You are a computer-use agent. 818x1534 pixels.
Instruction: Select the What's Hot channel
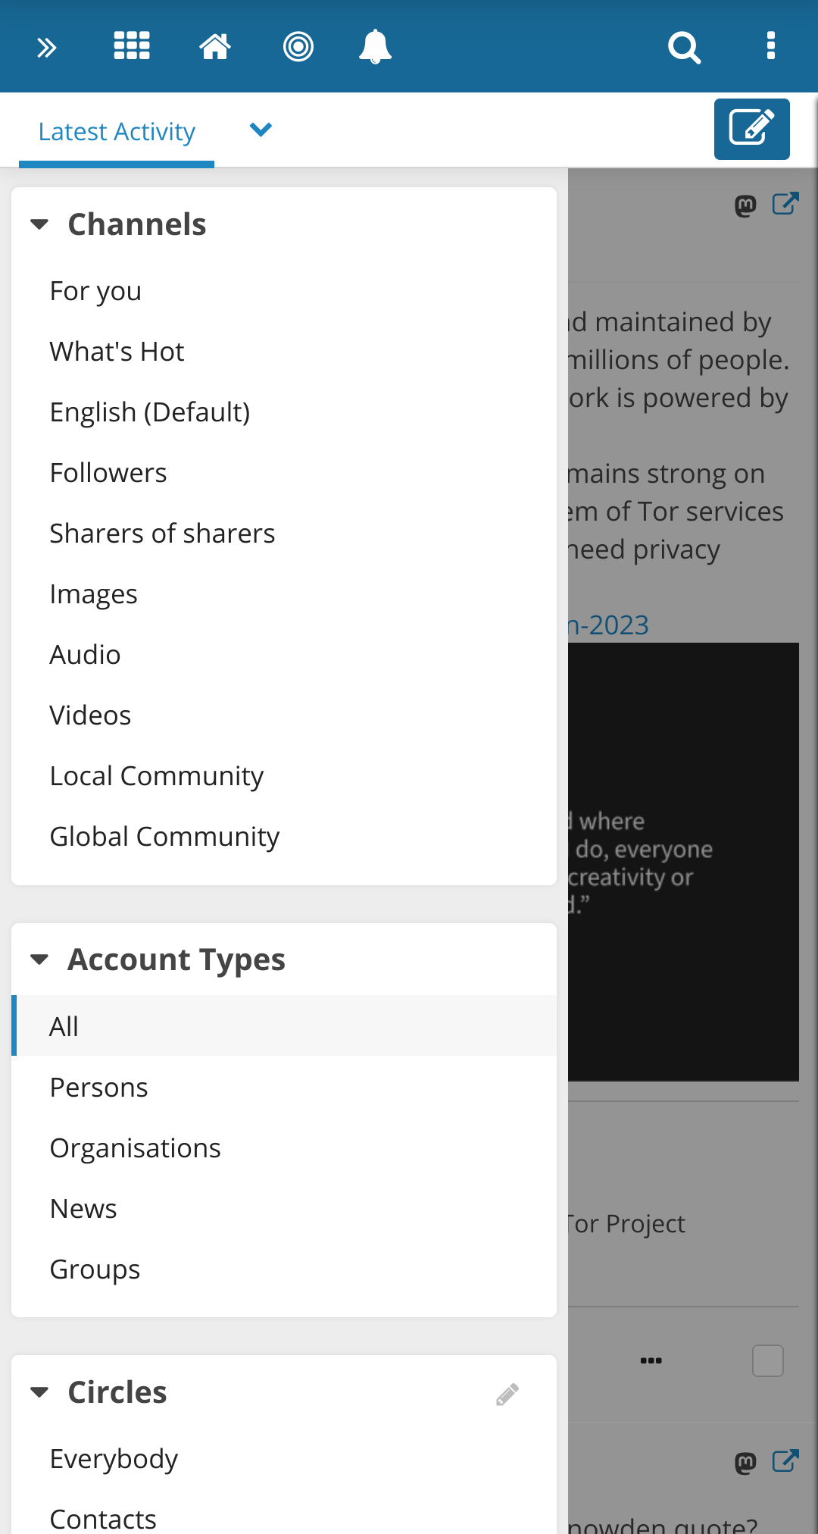pyautogui.click(x=117, y=352)
